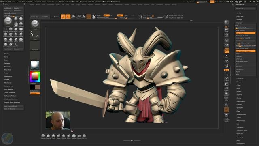Screen dimensions: 259x146
Task: Expand the Samples brush sub-palette
Action: [x=7, y=63]
